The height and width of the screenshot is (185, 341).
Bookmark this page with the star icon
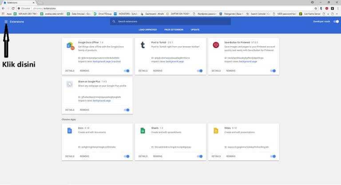tap(316, 8)
